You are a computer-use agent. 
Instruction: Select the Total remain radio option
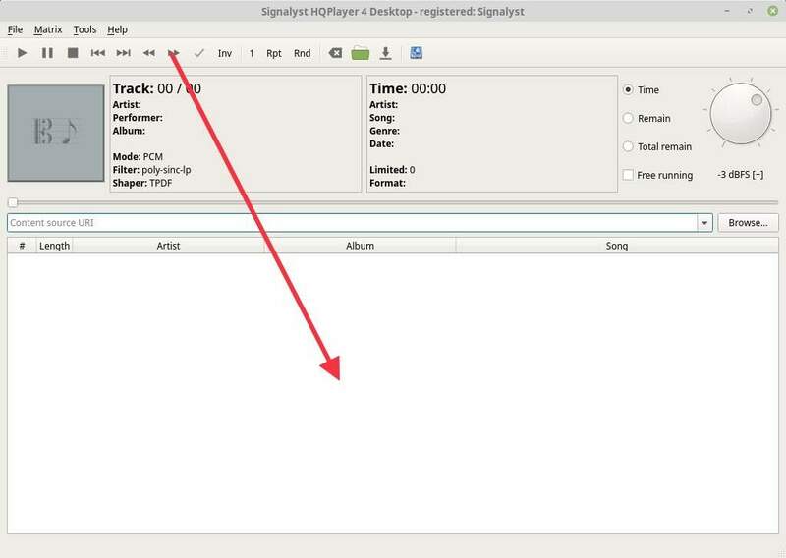point(629,146)
